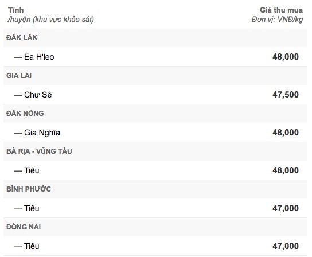Select the BÀ RỊA - VŨNG TÀU row
Image resolution: width=312 pixels, height=257 pixels.
coord(155,151)
